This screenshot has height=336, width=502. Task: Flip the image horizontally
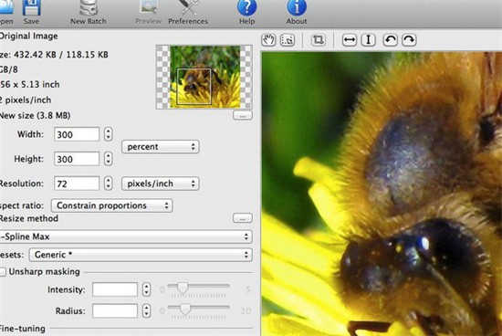tap(349, 40)
